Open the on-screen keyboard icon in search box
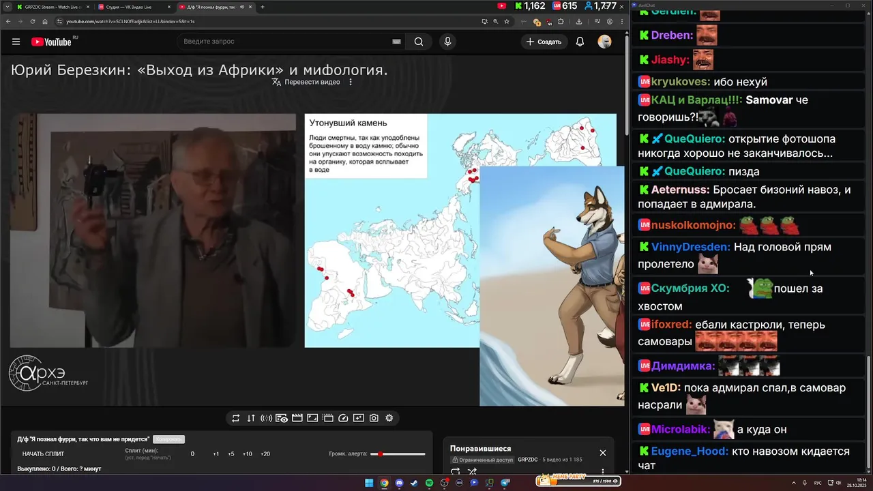 396,42
